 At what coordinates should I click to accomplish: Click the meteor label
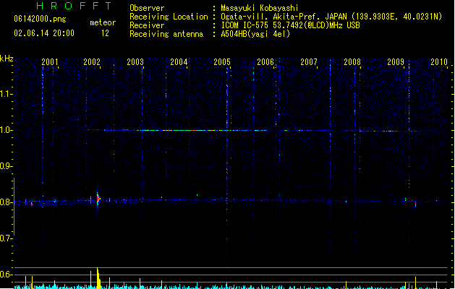103,22
